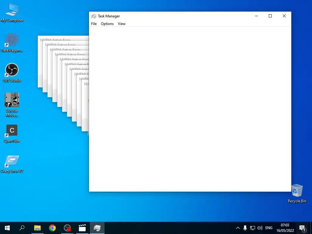Open the Windows Start menu
Viewport: 312px width, 234px height.
tap(7, 228)
